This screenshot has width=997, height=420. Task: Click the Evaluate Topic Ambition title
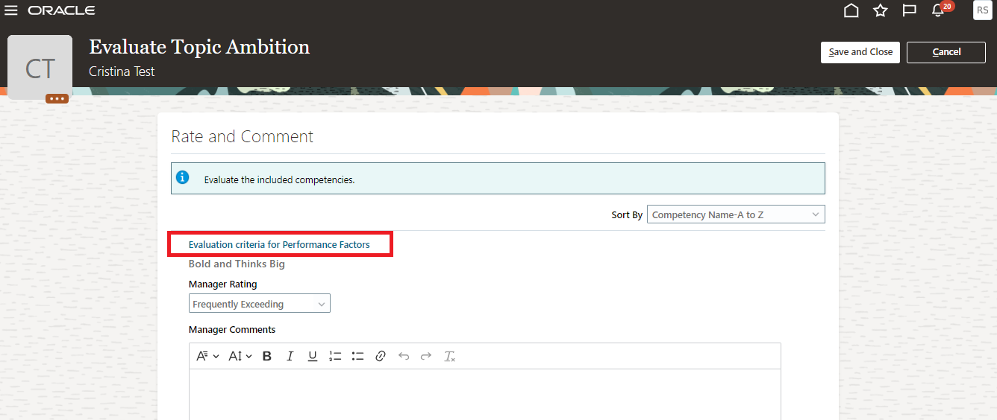coord(199,47)
